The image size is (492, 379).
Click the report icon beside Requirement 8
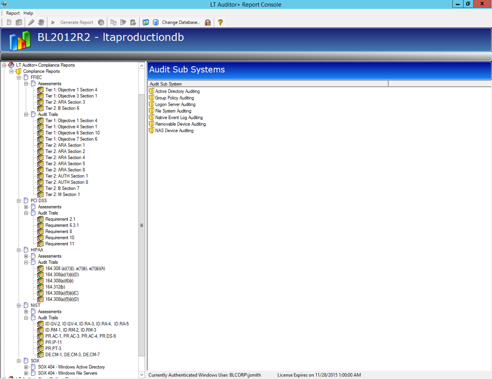pos(40,231)
